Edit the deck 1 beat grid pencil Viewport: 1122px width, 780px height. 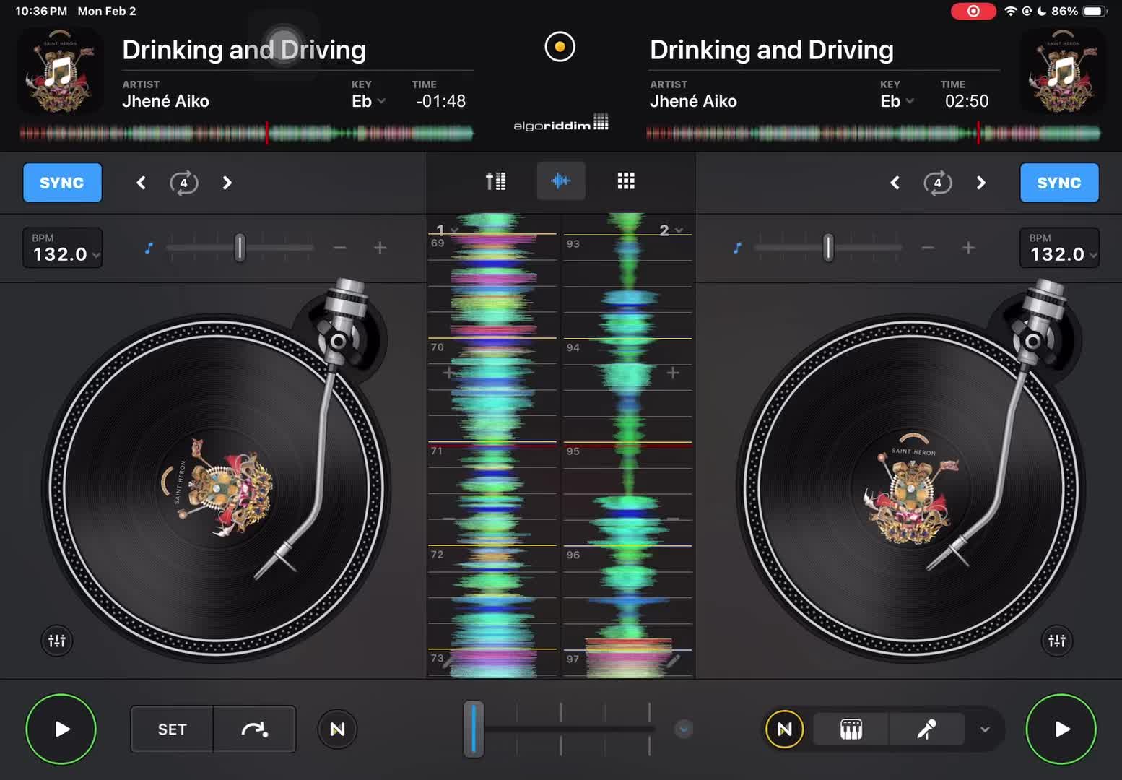pos(448,661)
